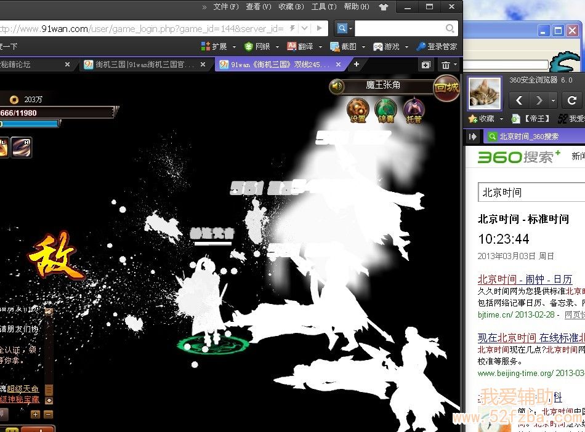This screenshot has width=585, height=432.
Task: Open the 北京时间 - 闹钟 - 日历 link
Action: click(525, 279)
